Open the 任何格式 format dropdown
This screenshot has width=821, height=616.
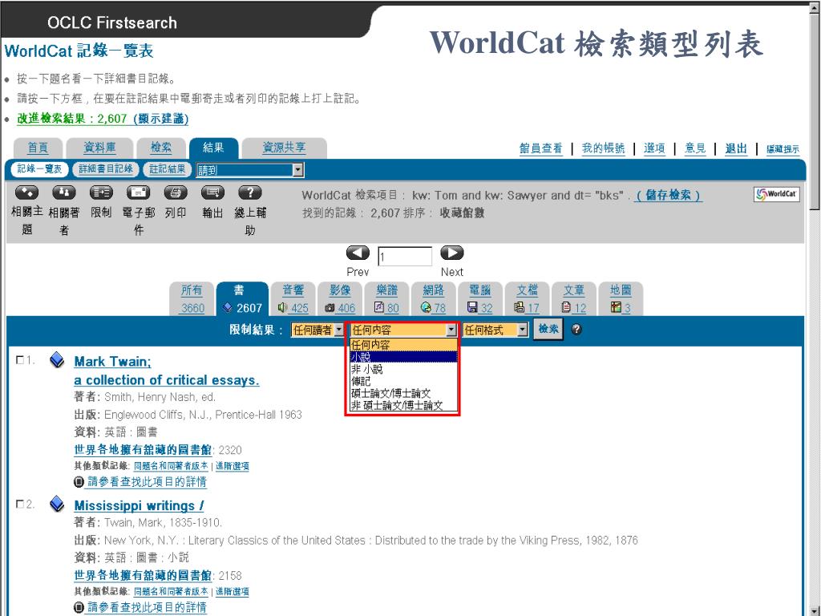[x=495, y=330]
